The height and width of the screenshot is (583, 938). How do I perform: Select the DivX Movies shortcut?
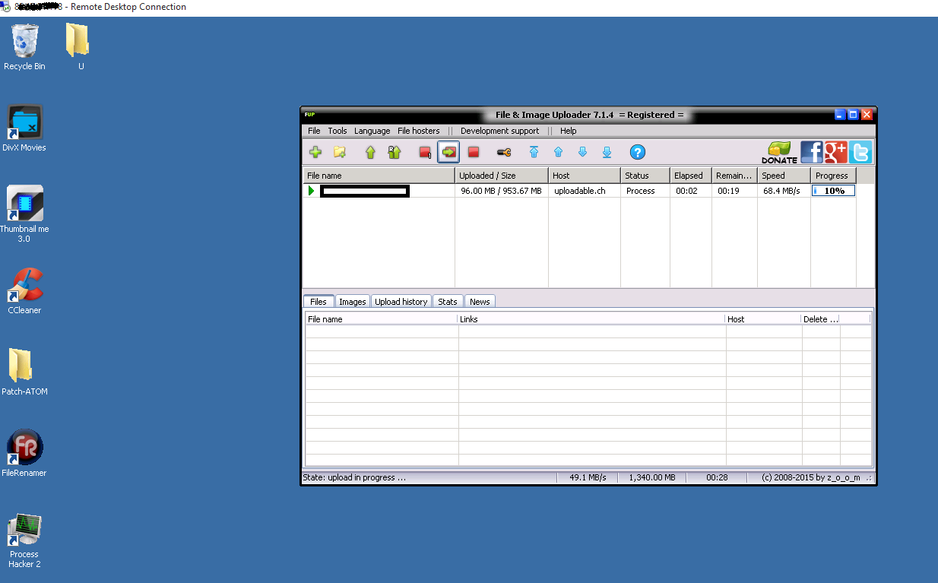click(24, 128)
